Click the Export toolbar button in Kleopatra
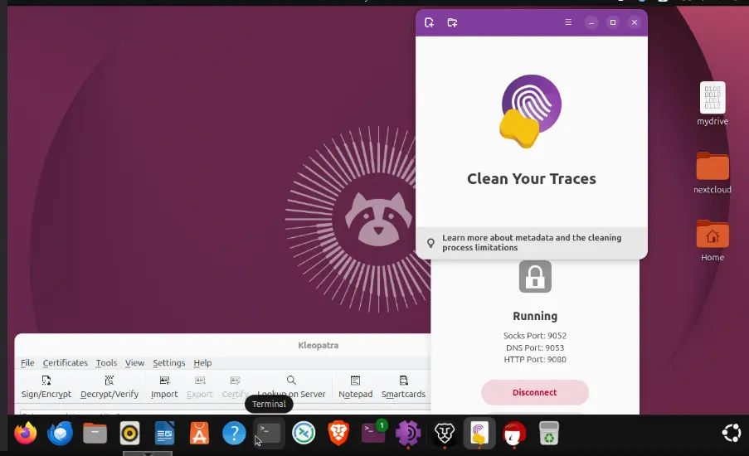This screenshot has width=749, height=456. point(200,386)
